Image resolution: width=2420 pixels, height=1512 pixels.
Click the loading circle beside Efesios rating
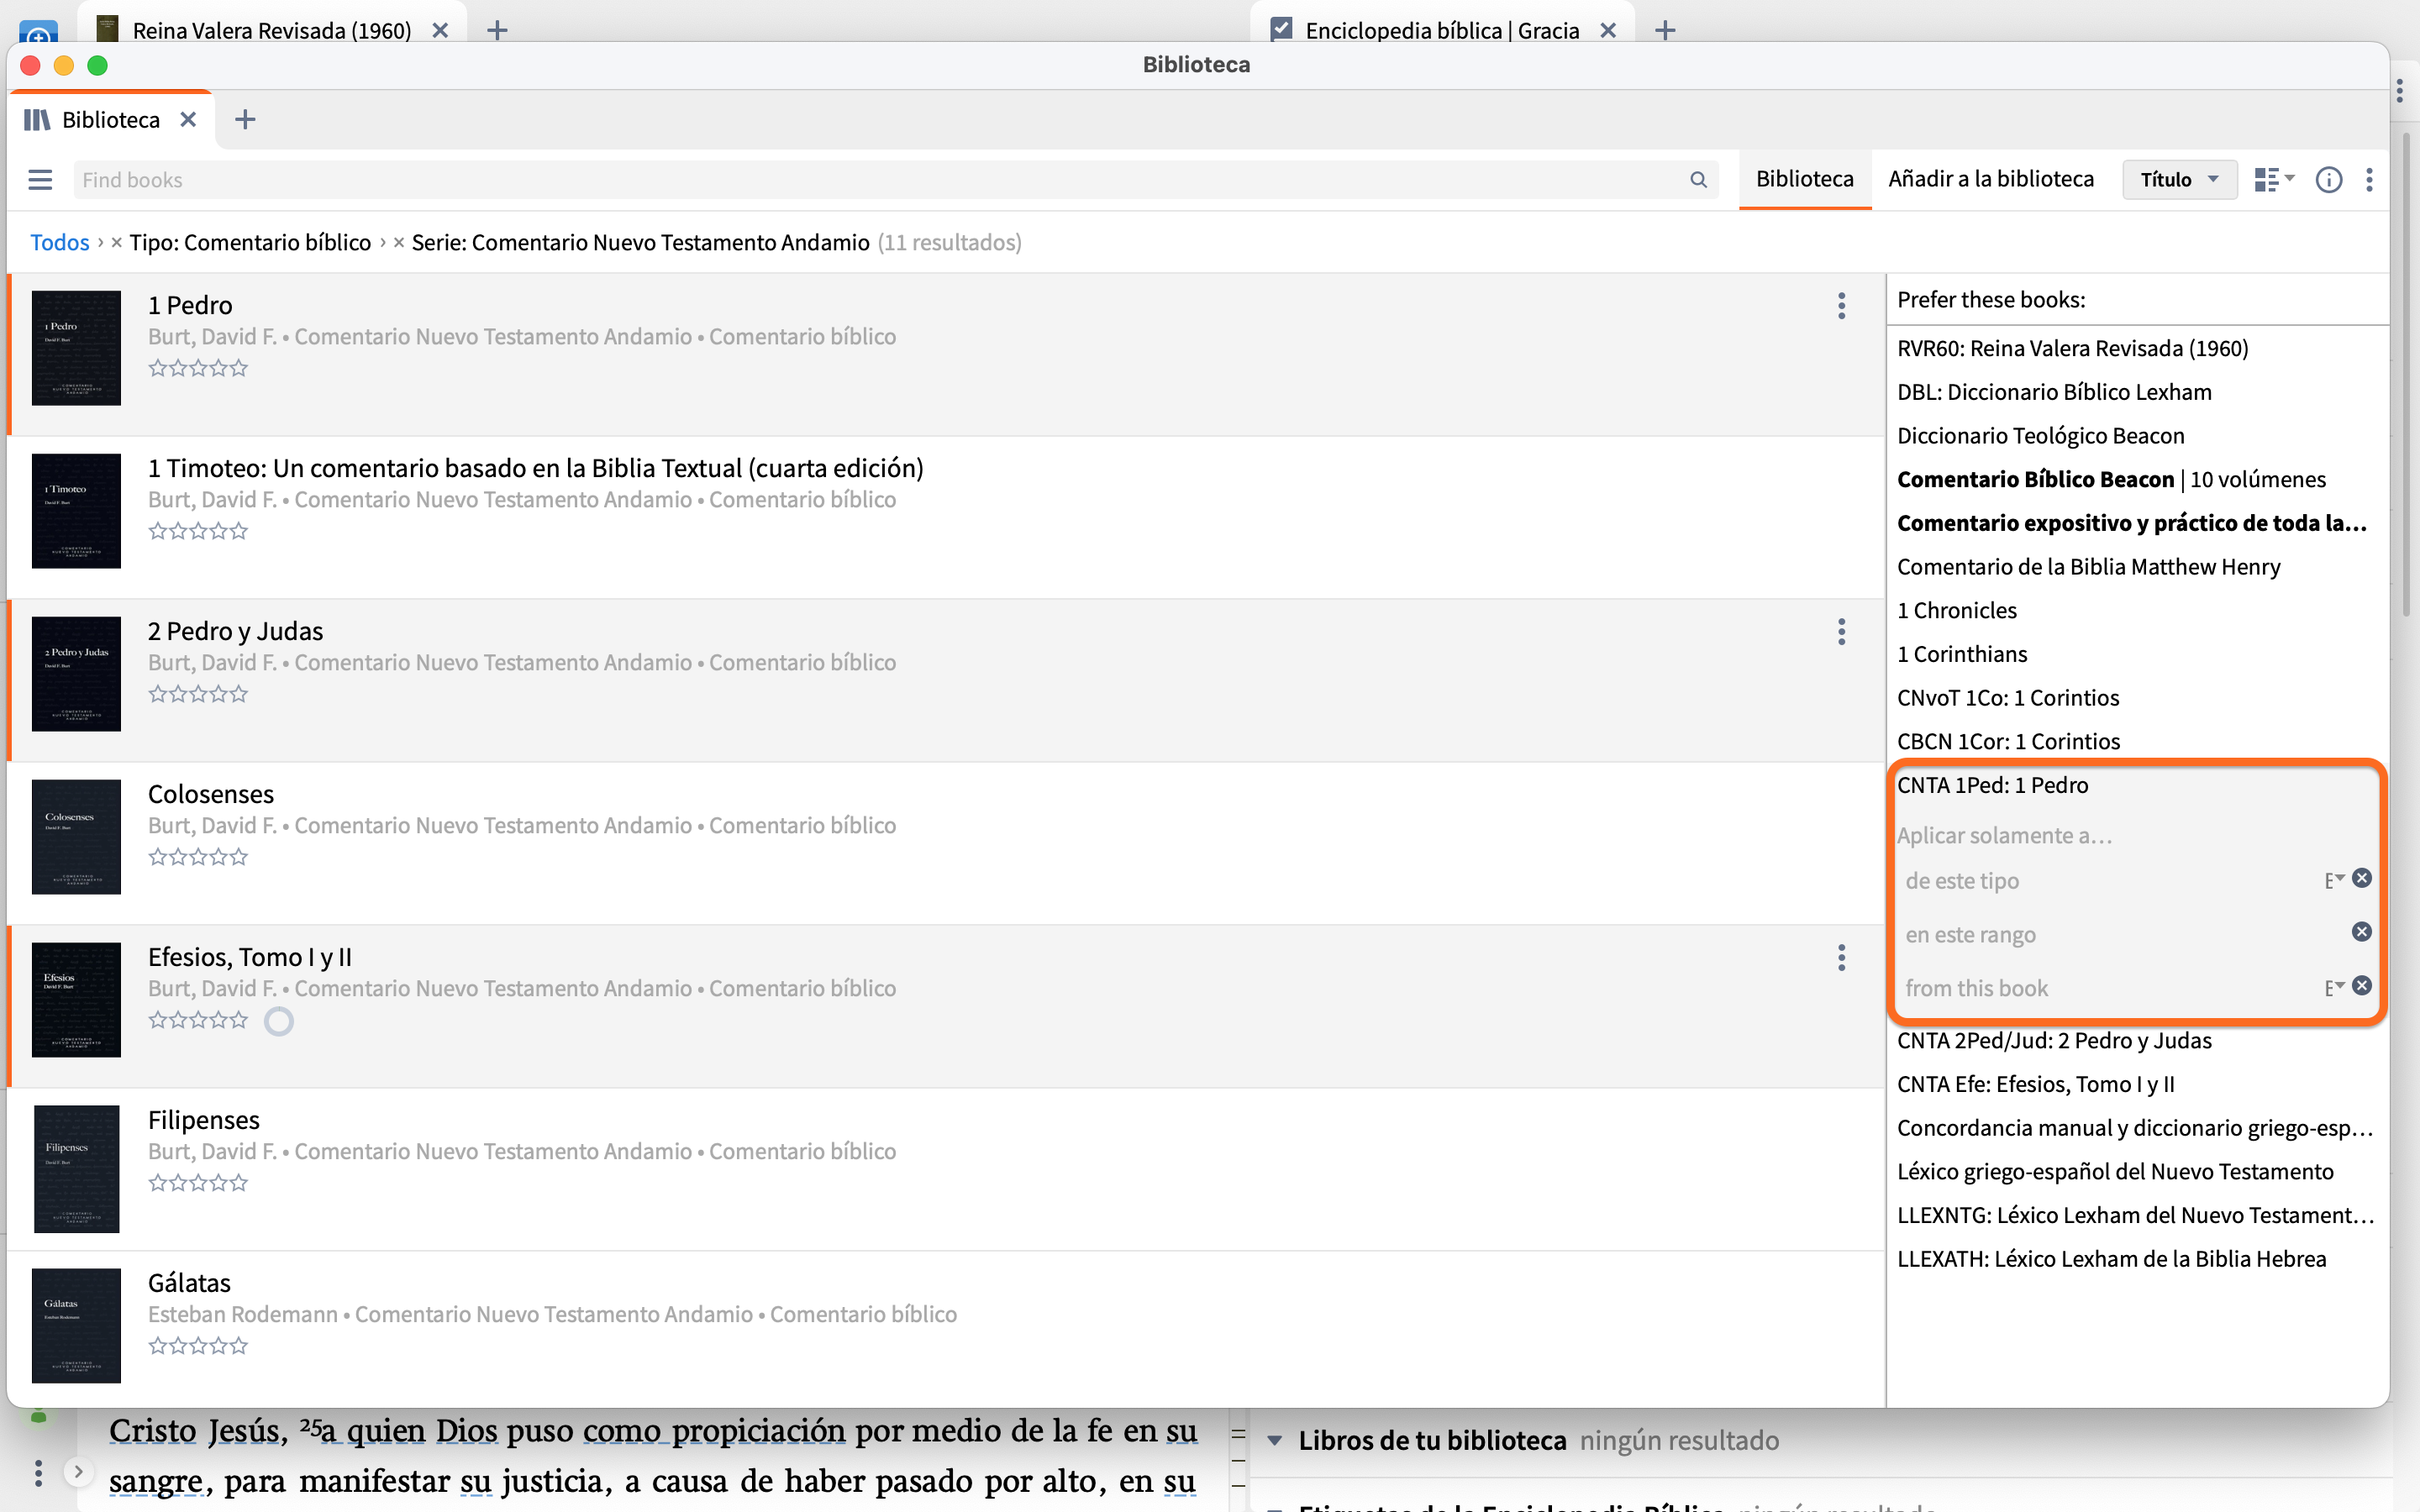pos(279,1022)
